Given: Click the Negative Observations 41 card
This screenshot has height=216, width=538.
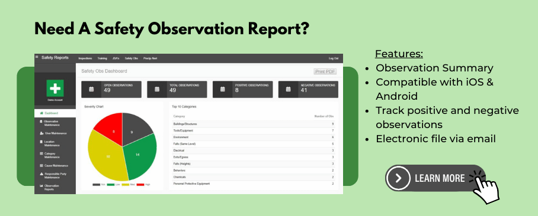Looking at the screenshot, I should pos(308,90).
